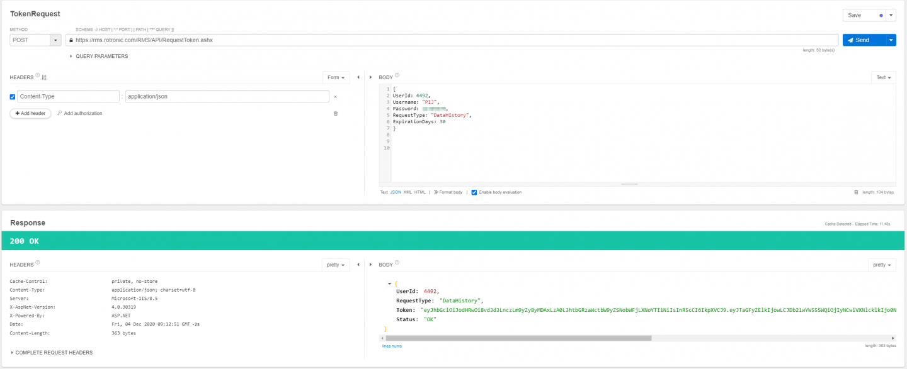Click the Format body icon
907x369 pixels.
pyautogui.click(x=436, y=192)
